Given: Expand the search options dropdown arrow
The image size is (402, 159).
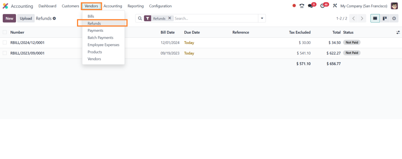Looking at the screenshot, I should [262, 18].
